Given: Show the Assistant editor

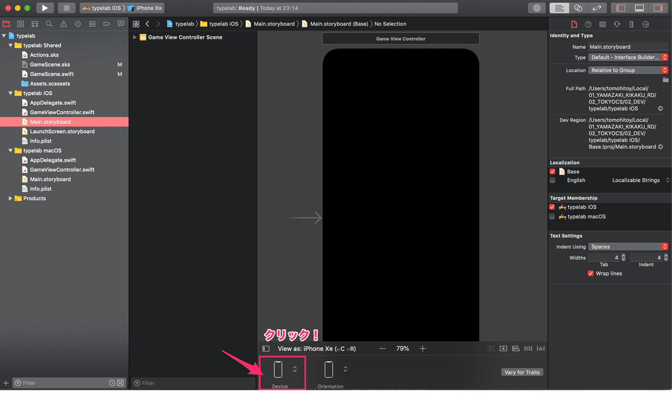Looking at the screenshot, I should point(578,8).
